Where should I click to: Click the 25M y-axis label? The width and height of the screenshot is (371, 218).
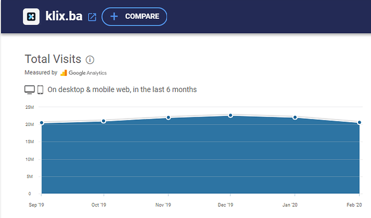[x=29, y=107]
